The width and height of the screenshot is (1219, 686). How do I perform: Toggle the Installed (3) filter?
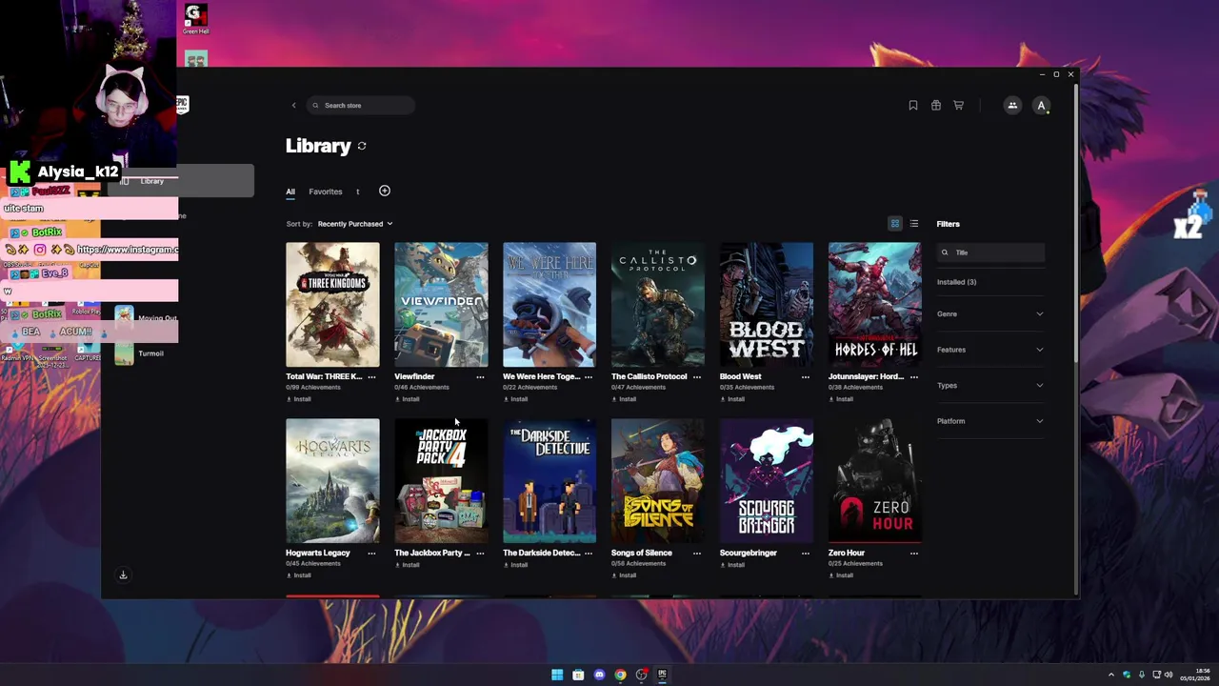pyautogui.click(x=956, y=282)
